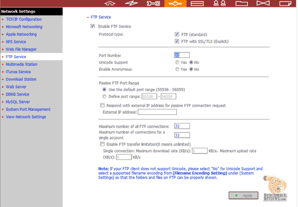Toggle FTP (standard) protocol checkbox
The width and height of the screenshot is (298, 207).
click(x=177, y=34)
